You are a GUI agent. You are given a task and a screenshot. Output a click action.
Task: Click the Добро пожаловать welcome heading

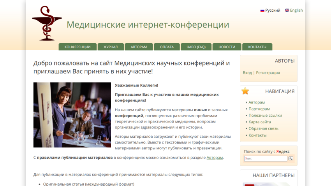coord(132,67)
